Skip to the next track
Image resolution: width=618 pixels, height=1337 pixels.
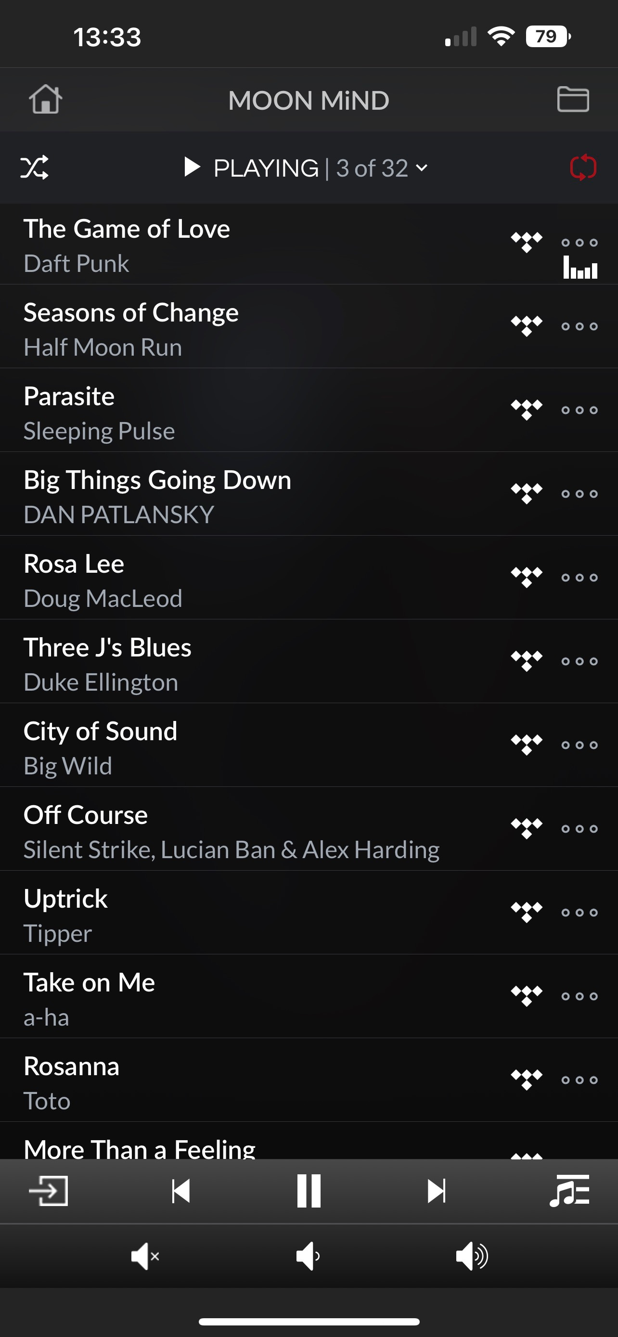coord(437,1191)
